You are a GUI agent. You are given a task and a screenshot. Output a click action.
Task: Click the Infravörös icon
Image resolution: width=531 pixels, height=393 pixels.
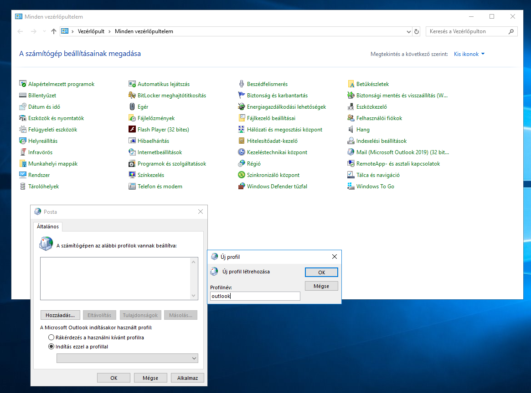pyautogui.click(x=23, y=152)
